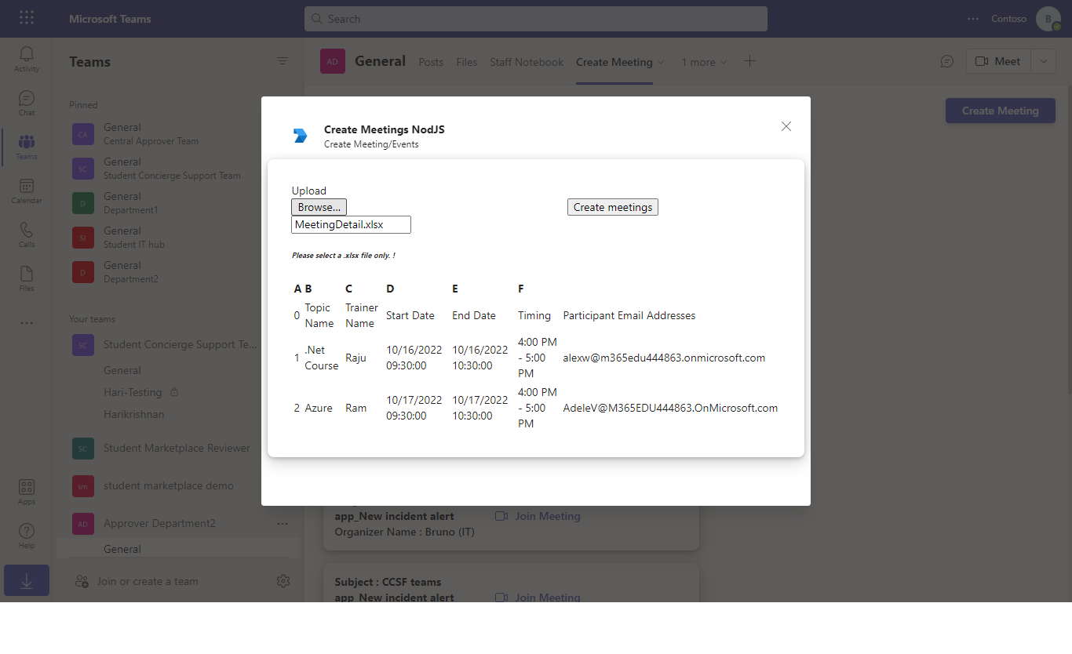Open pinned General of Central Approver Team
The image size is (1072, 654).
click(179, 134)
